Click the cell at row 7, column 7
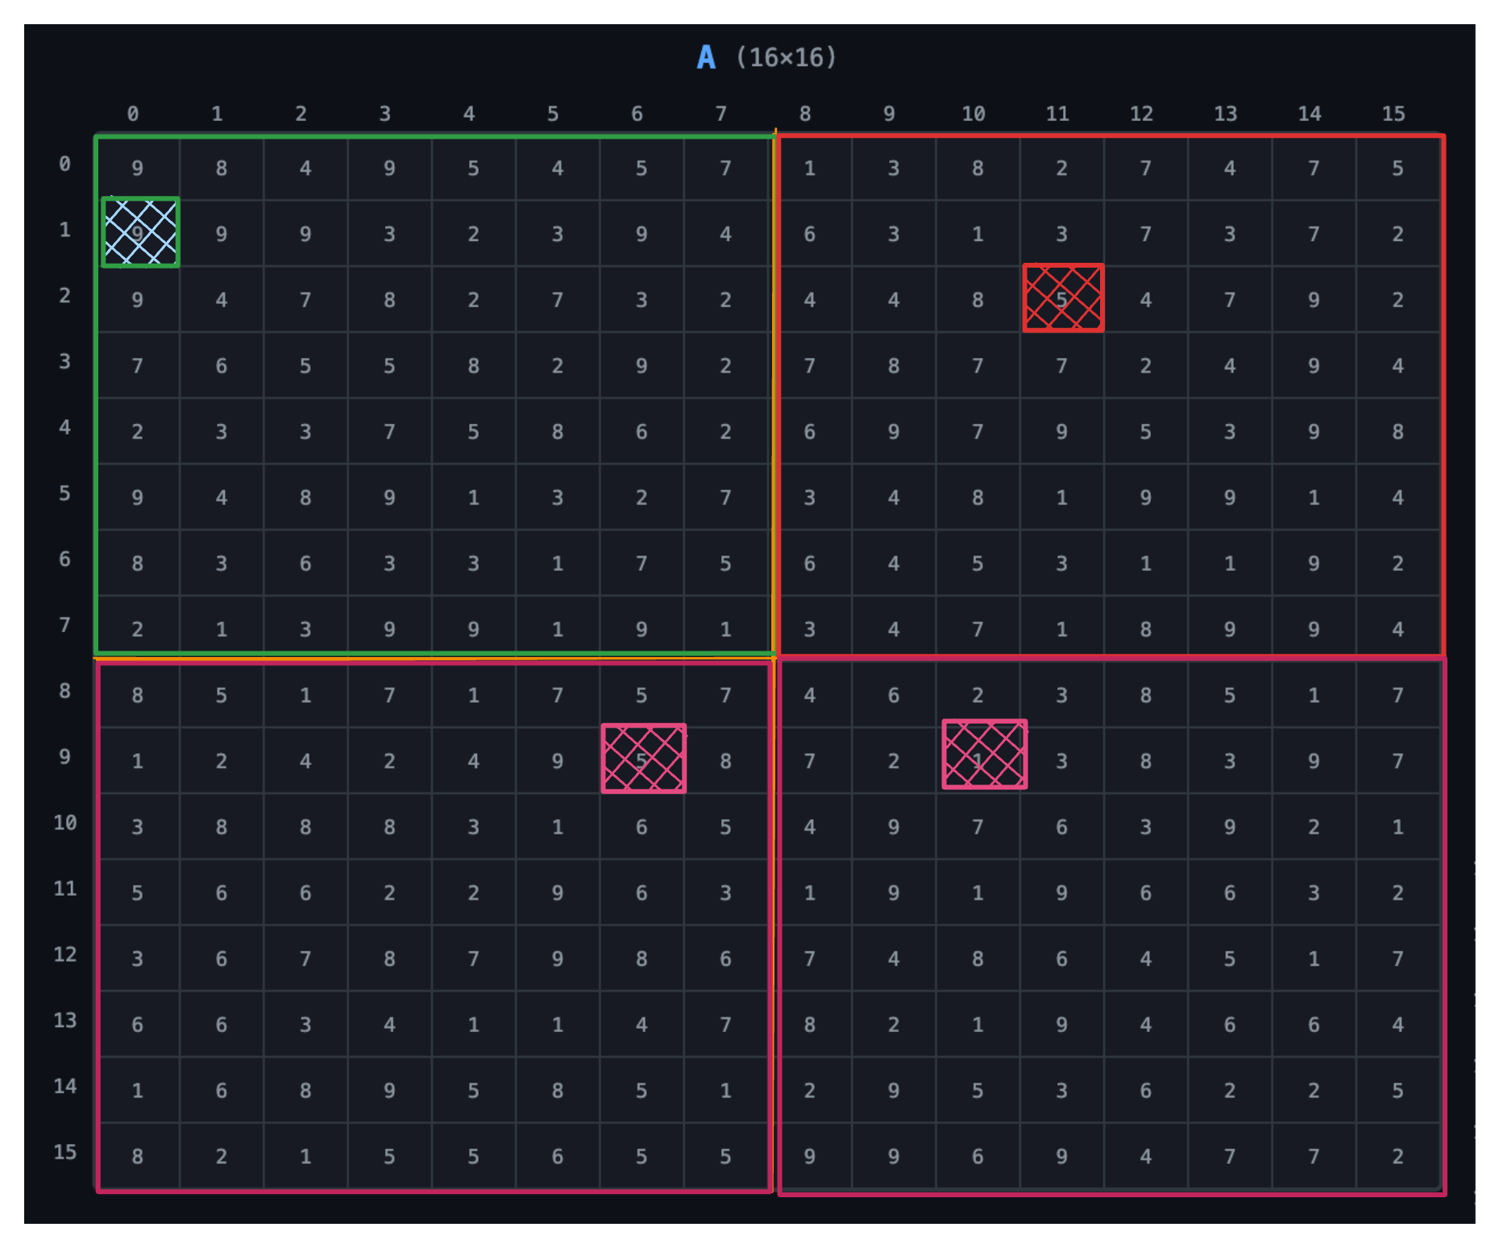This screenshot has width=1499, height=1248. [x=725, y=630]
